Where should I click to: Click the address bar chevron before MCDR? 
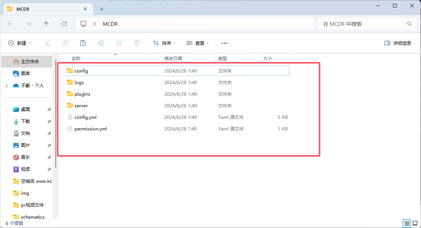(x=95, y=24)
